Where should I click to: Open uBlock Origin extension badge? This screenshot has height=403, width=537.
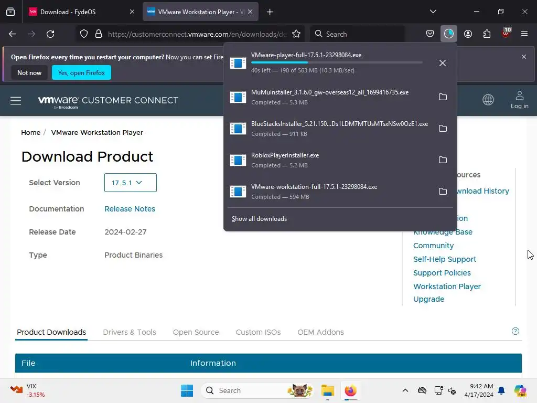pos(506,33)
